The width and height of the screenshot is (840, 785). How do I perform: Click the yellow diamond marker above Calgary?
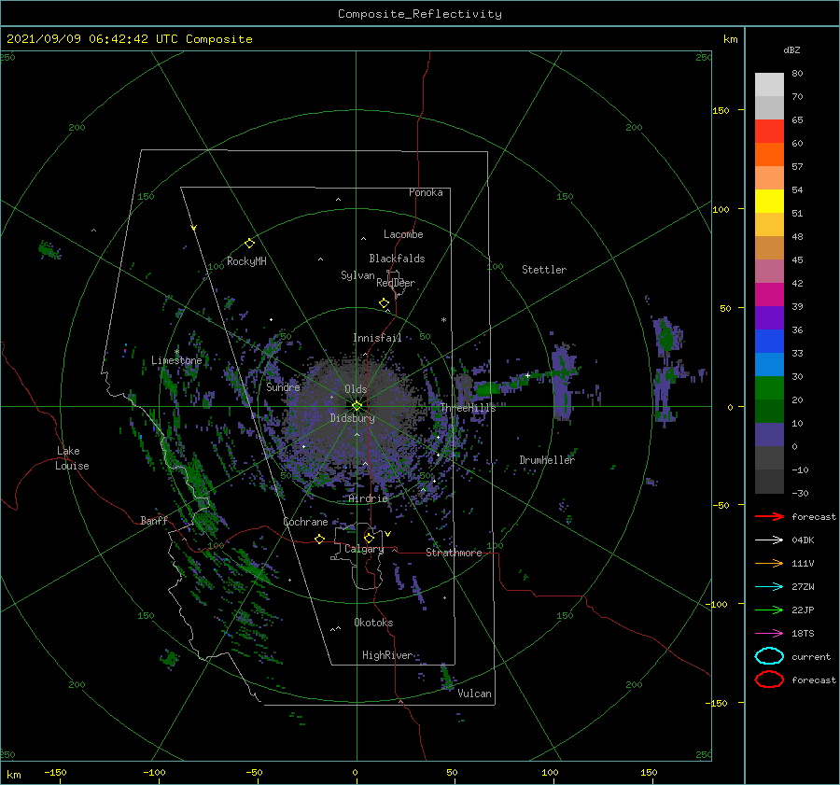[x=369, y=538]
